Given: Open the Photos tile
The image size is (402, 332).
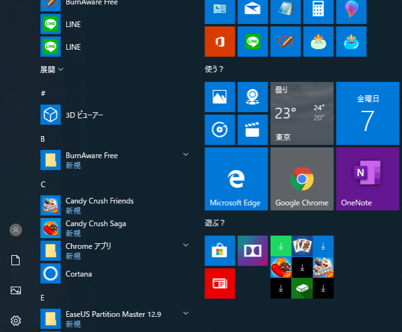Looking at the screenshot, I should (x=220, y=97).
